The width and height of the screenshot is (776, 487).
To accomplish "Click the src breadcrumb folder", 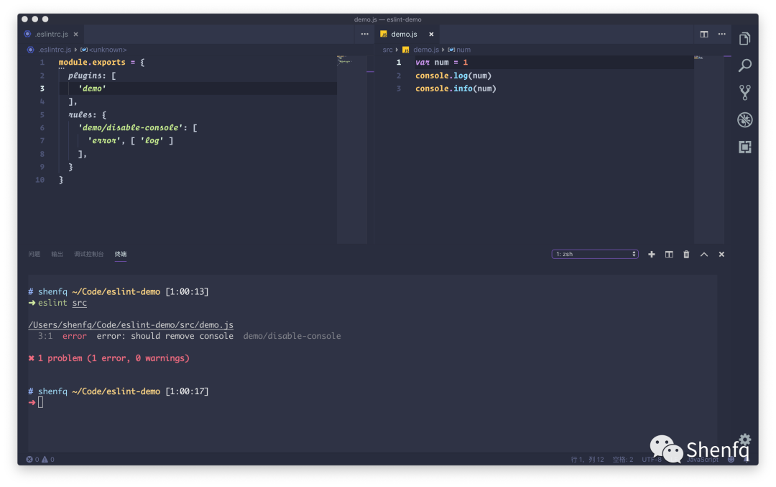I will click(x=387, y=50).
